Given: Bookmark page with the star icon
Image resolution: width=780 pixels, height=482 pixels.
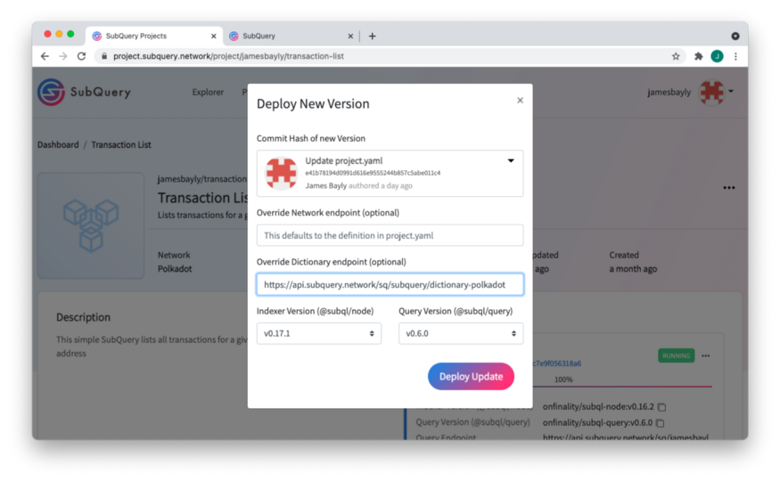Looking at the screenshot, I should pyautogui.click(x=676, y=56).
